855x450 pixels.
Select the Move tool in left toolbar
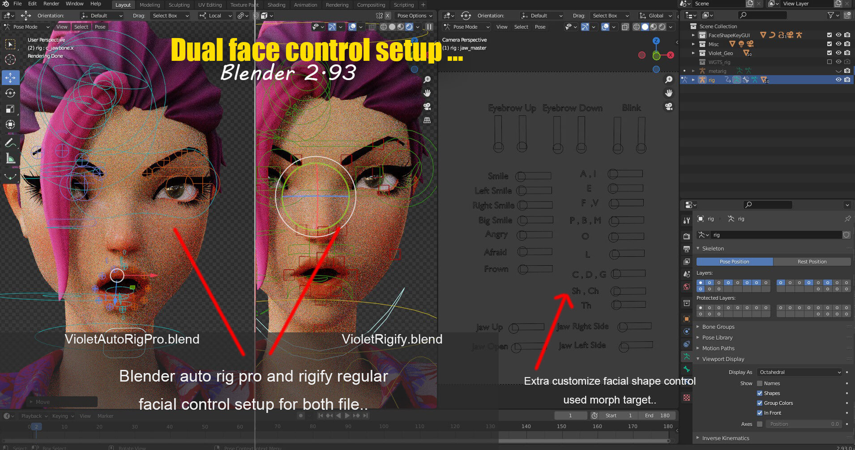[x=10, y=77]
